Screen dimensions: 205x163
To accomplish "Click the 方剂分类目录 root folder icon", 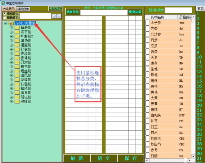I will [11, 23].
